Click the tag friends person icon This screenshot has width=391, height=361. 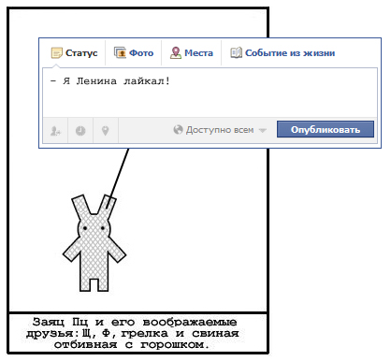point(55,131)
